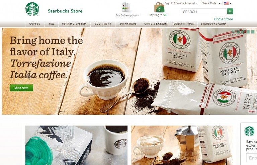
Task: Click the Search input field
Action: click(204, 12)
